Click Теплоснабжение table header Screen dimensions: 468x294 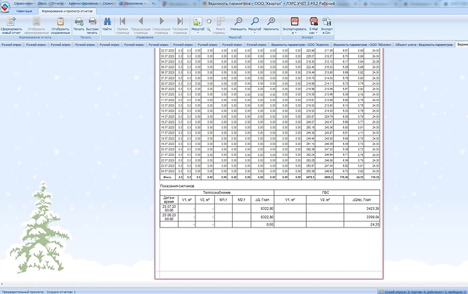pyautogui.click(x=216, y=192)
